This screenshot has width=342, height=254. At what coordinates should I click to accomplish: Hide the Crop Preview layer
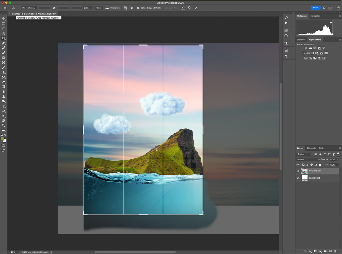click(298, 171)
